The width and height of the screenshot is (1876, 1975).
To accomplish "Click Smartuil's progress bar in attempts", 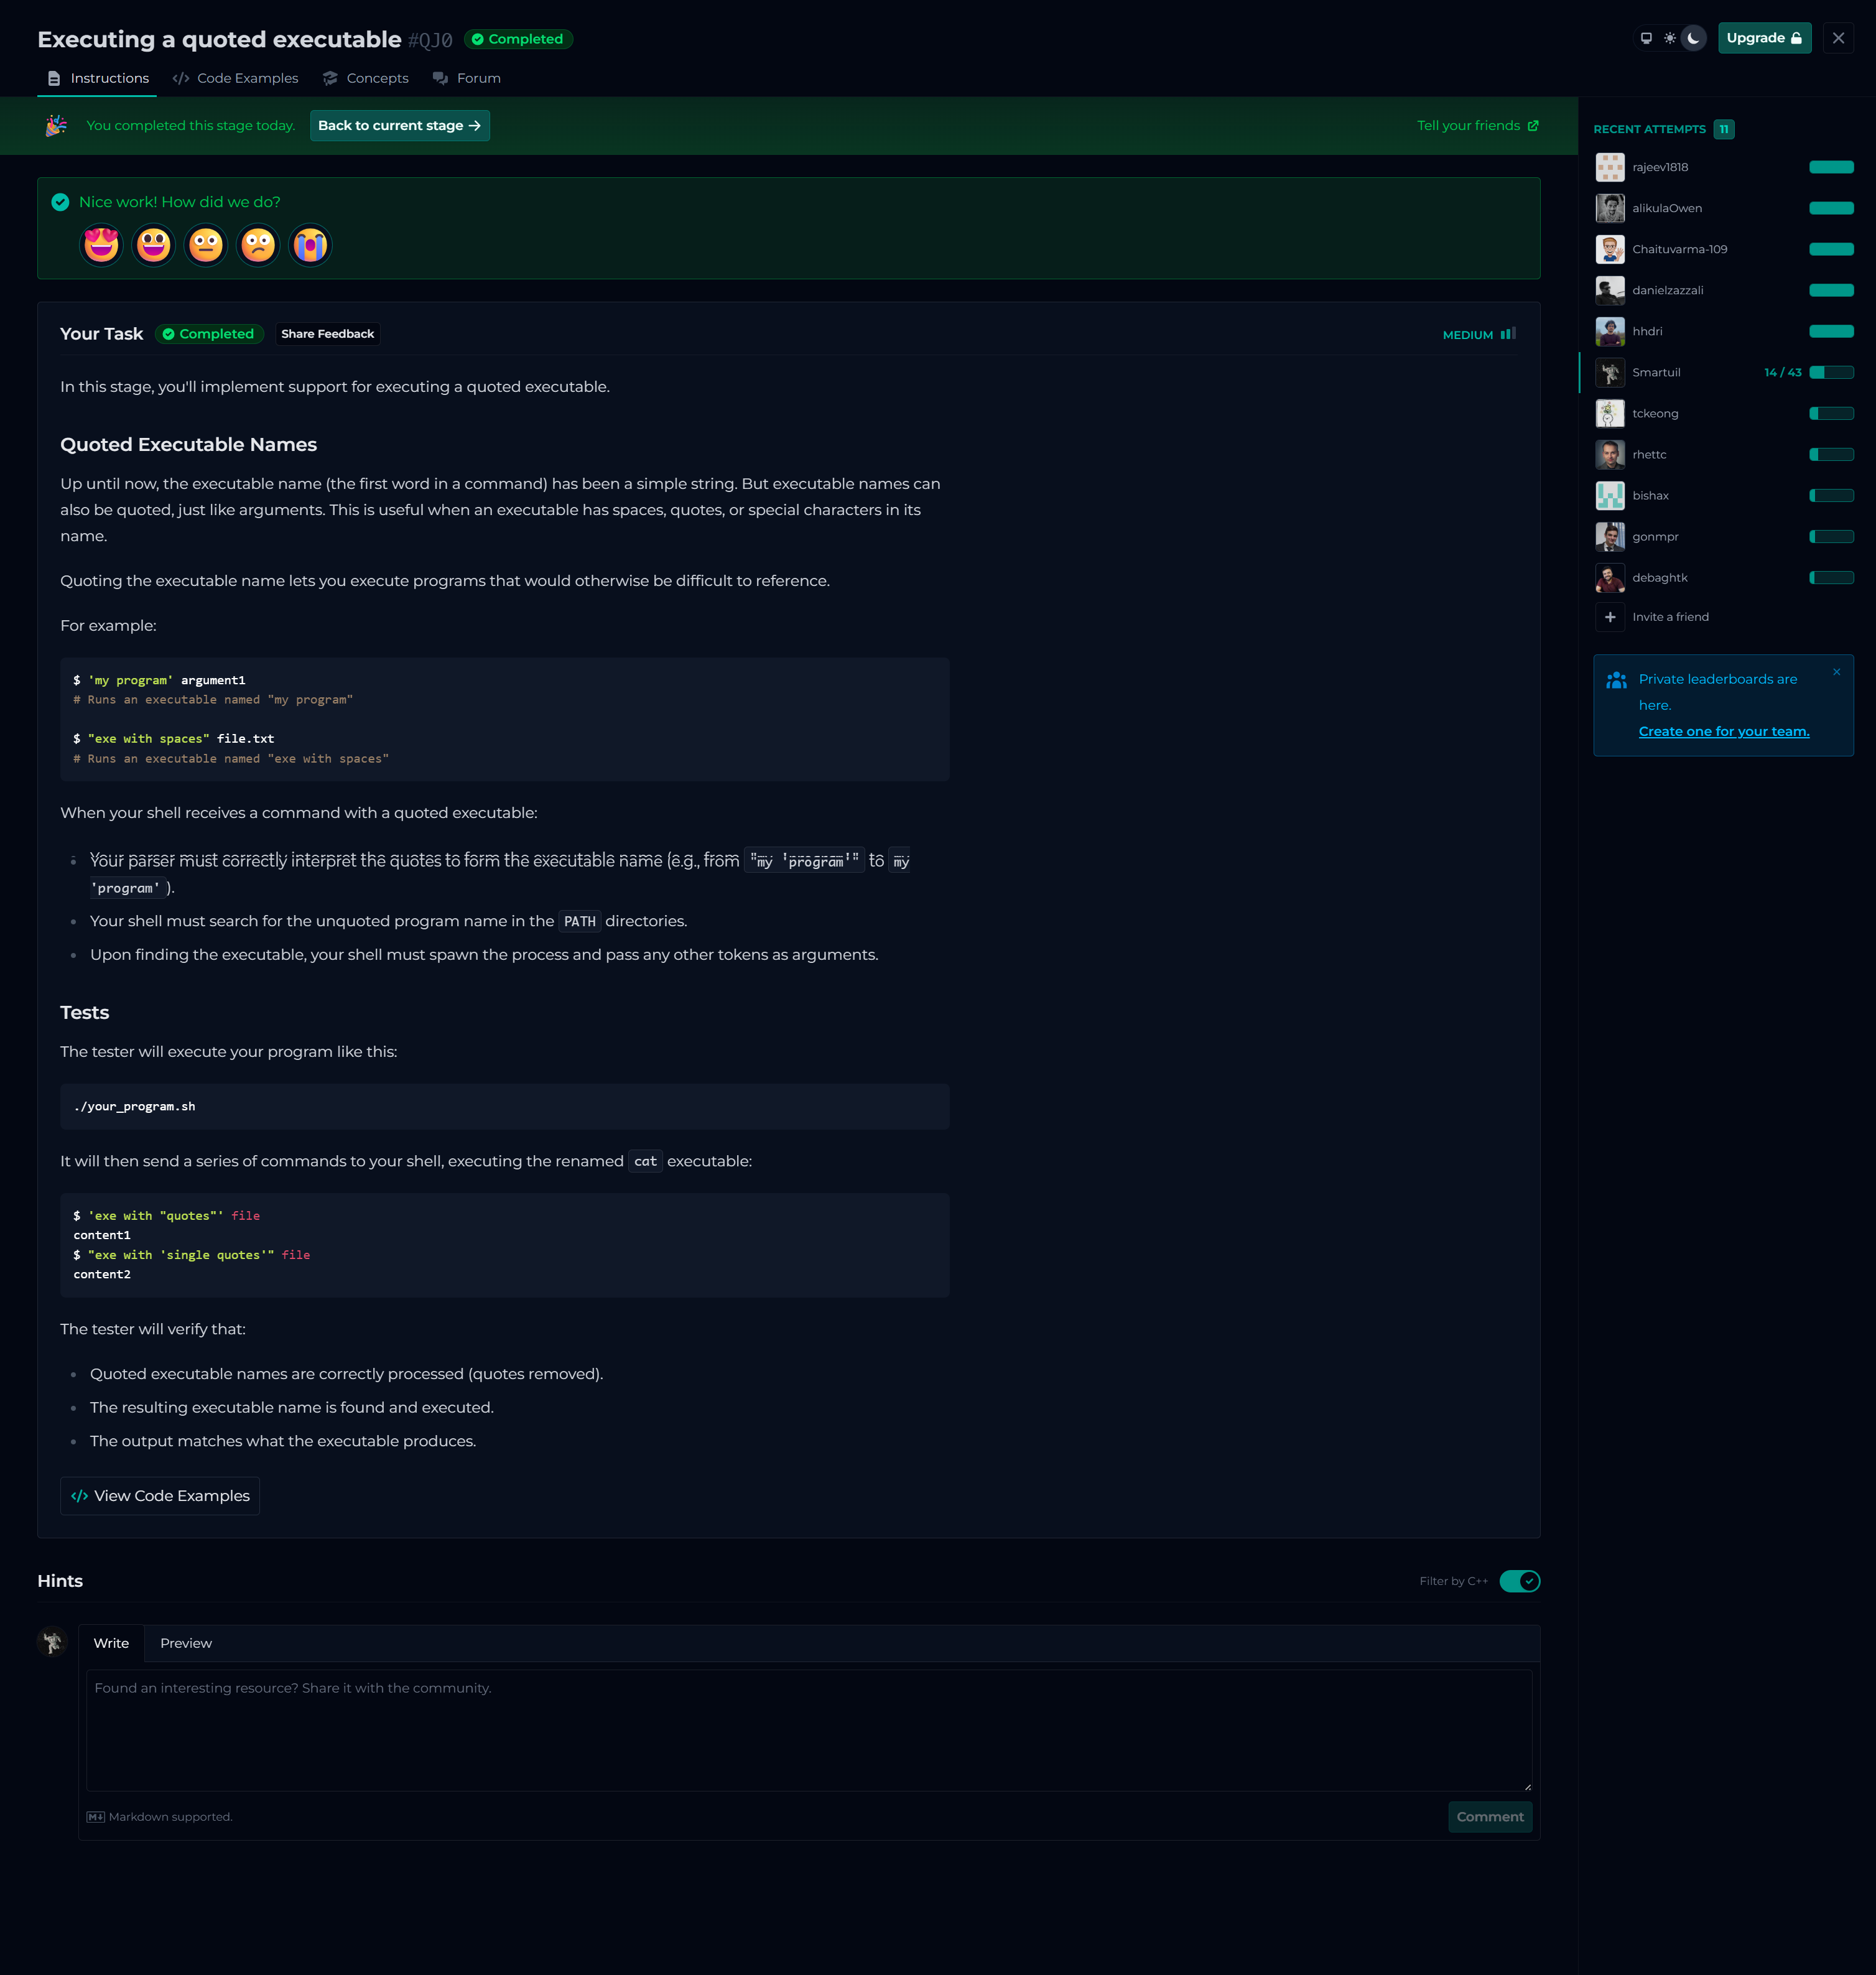I will pyautogui.click(x=1831, y=372).
